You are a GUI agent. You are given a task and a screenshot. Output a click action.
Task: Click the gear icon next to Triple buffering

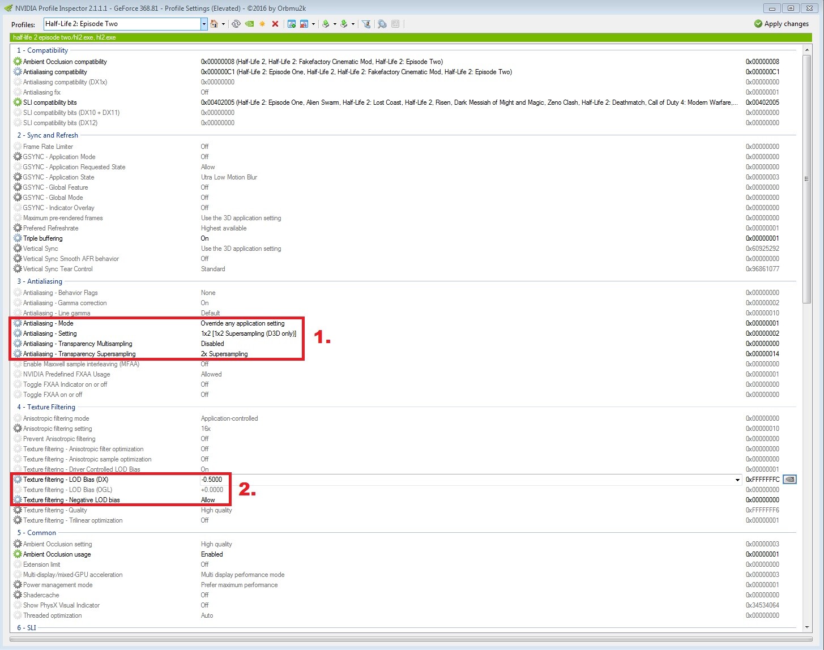tap(18, 238)
